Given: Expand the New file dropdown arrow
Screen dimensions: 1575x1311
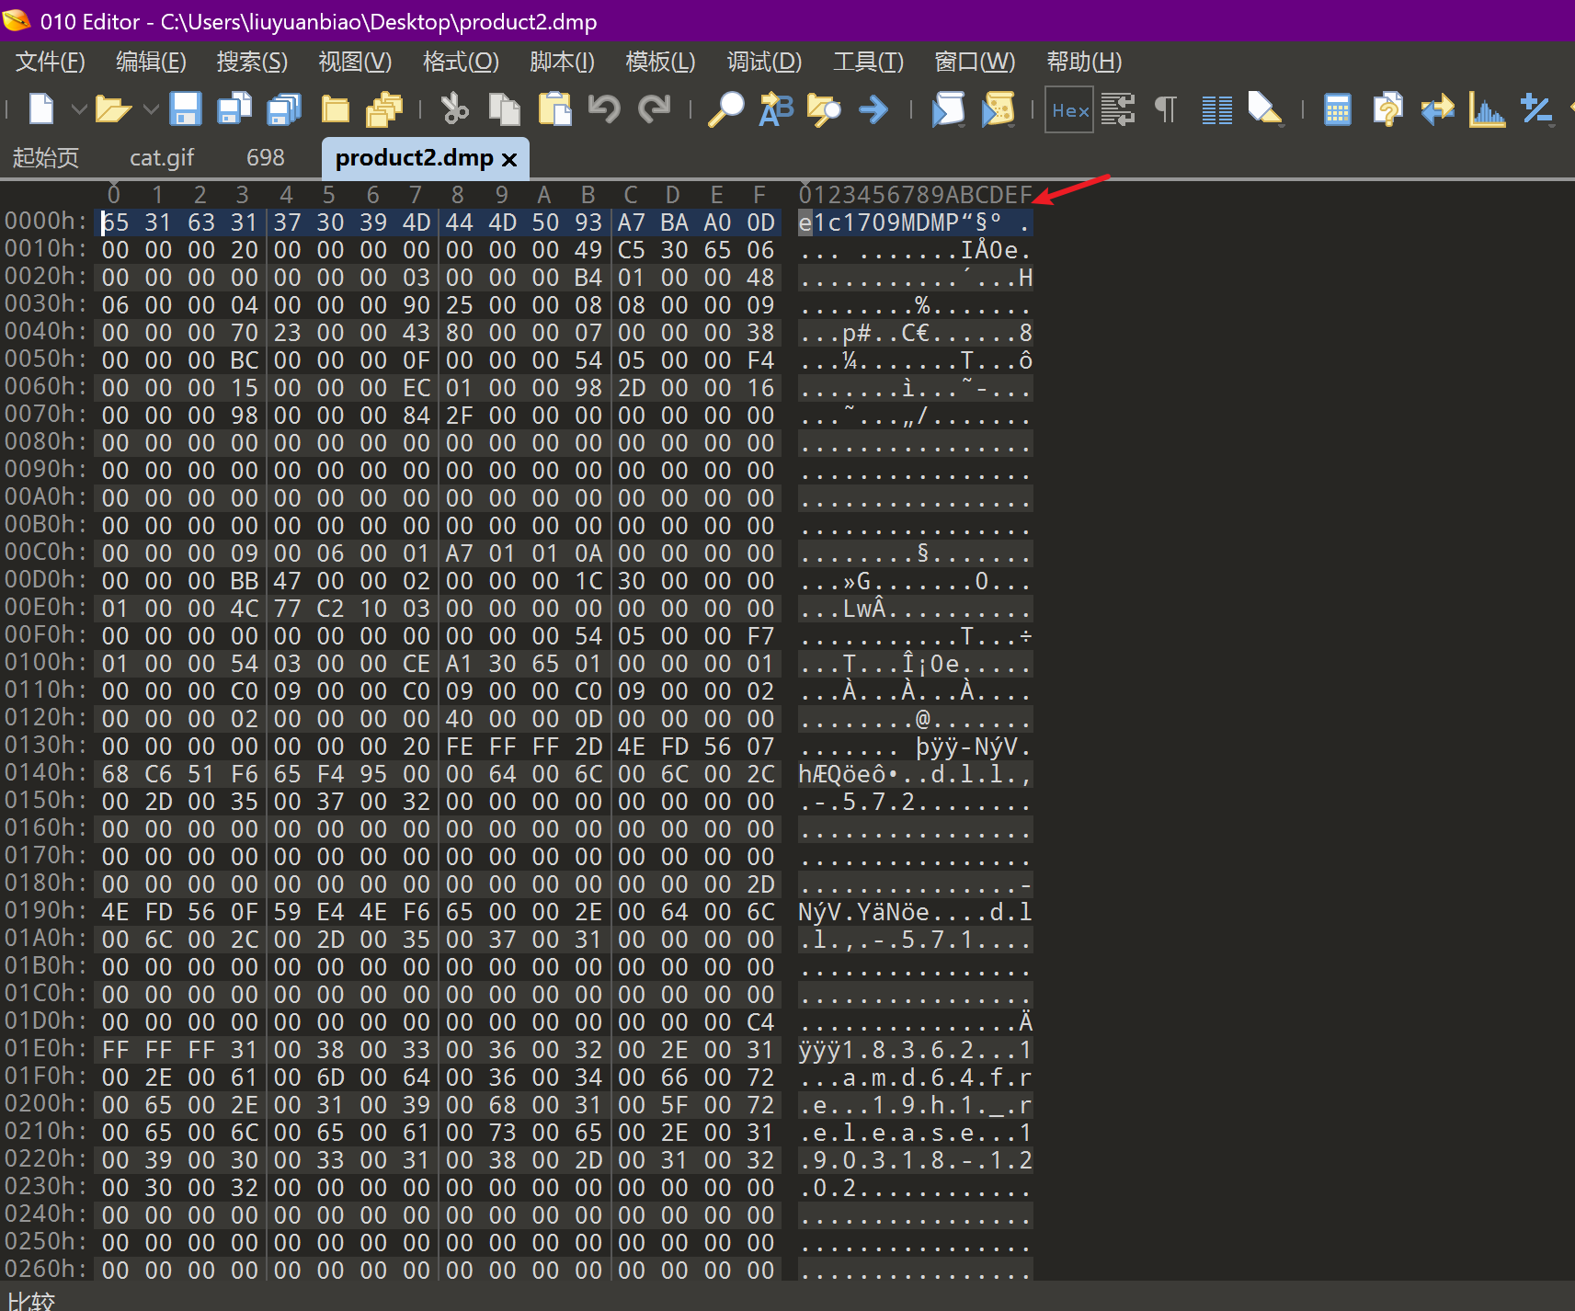Looking at the screenshot, I should tap(79, 109).
